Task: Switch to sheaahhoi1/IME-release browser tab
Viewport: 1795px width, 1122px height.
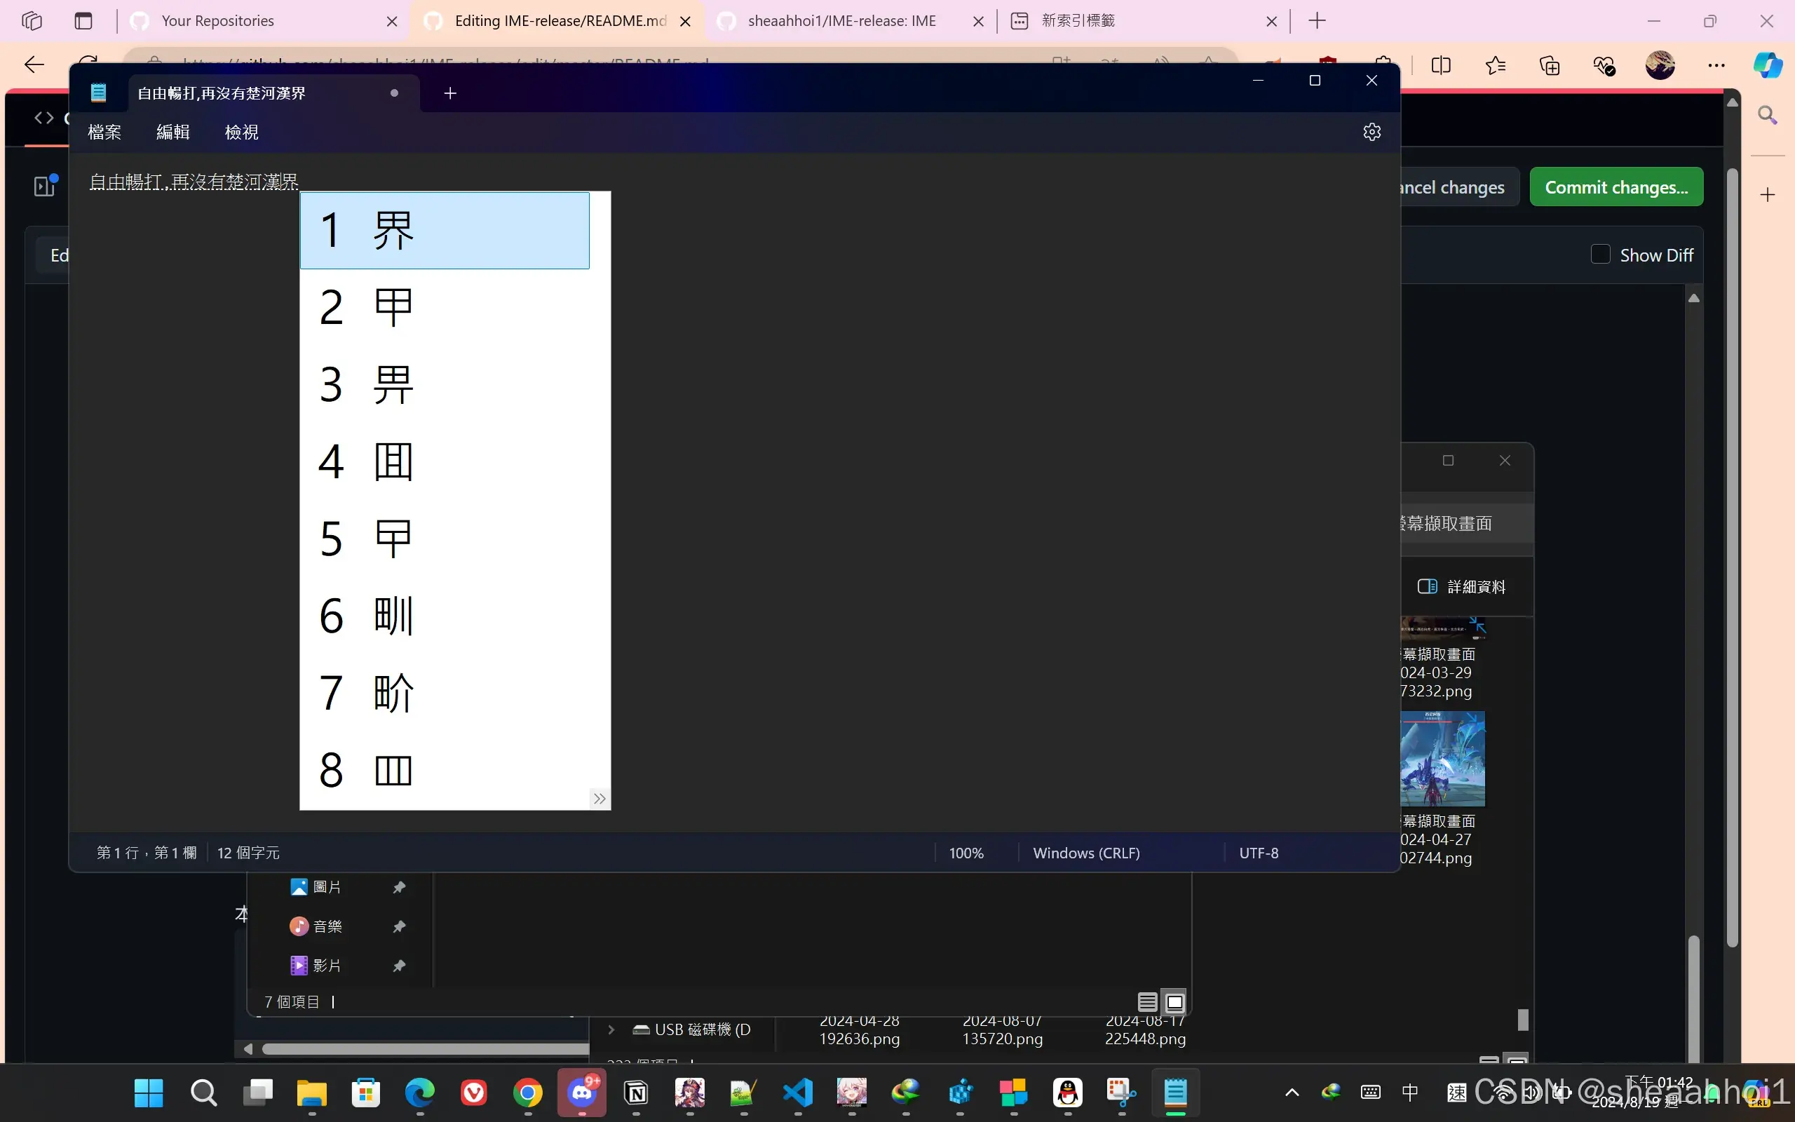Action: coord(842,21)
